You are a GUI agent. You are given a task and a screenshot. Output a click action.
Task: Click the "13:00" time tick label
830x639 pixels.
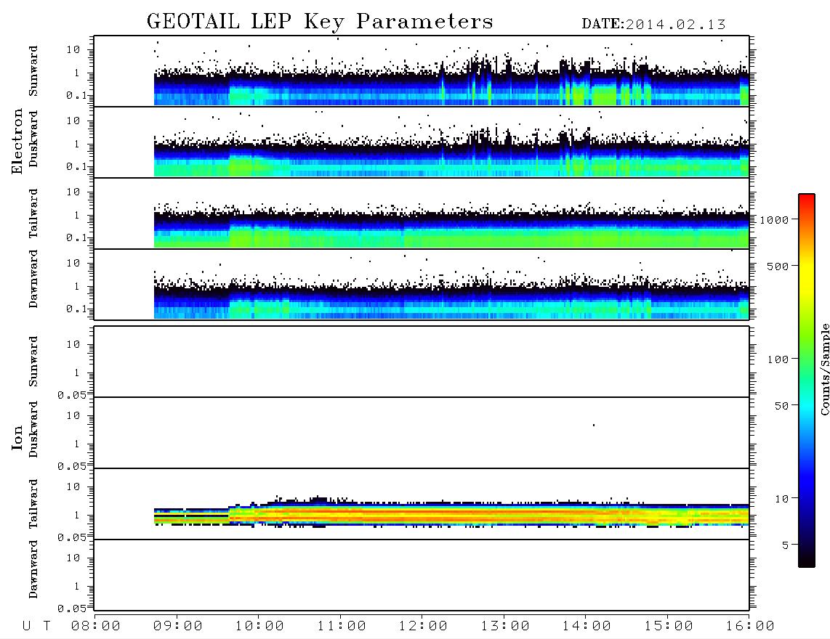tap(505, 627)
